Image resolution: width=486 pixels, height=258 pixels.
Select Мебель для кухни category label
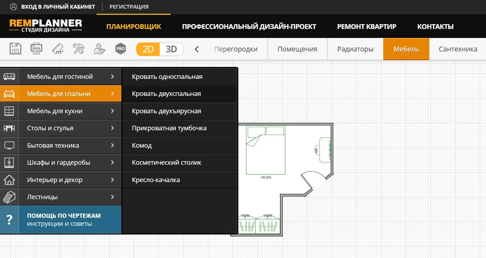tap(55, 111)
